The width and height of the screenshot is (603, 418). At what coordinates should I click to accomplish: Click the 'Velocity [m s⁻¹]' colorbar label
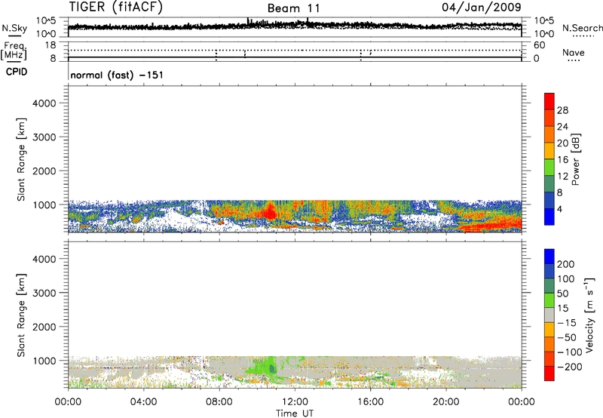tap(589, 315)
